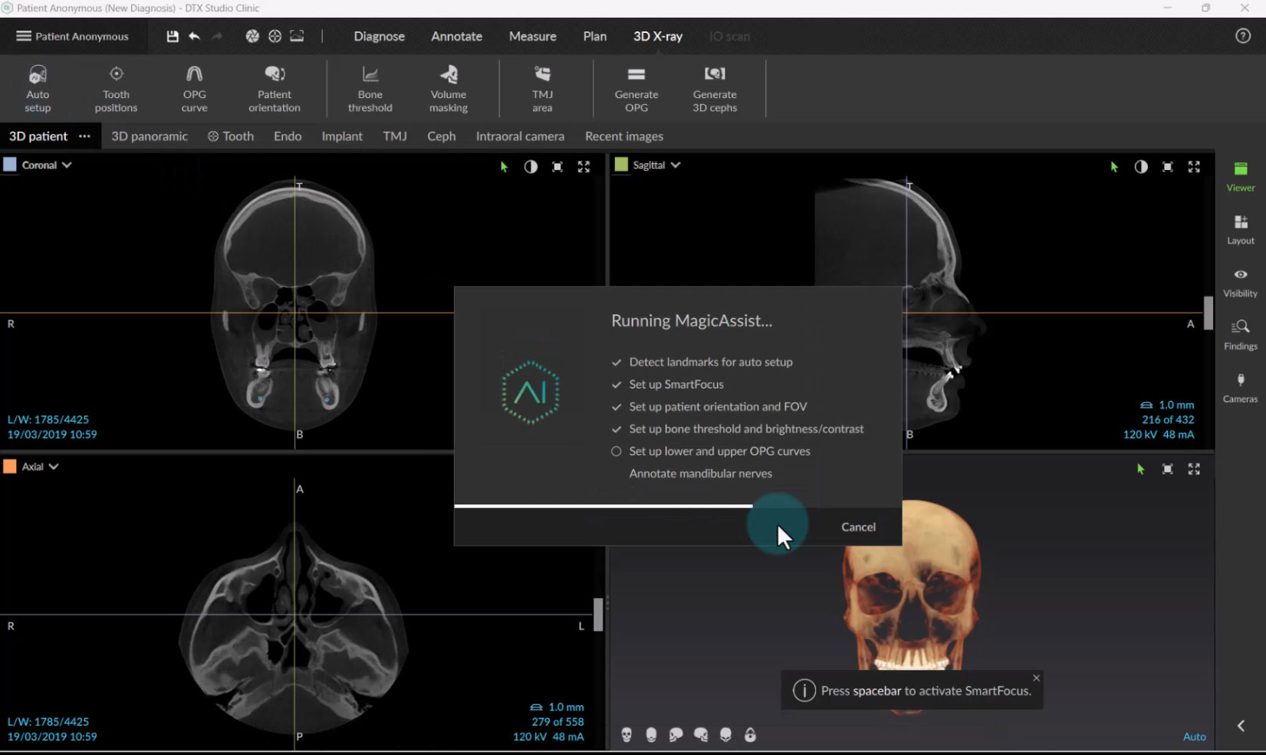Open the Tooth positions tool

click(116, 87)
